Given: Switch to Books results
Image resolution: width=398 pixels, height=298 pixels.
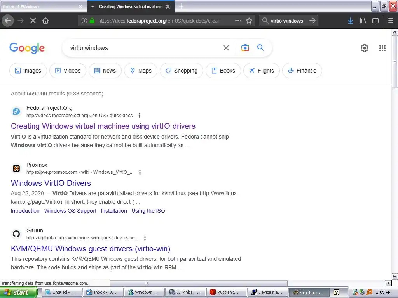Looking at the screenshot, I should (x=223, y=71).
